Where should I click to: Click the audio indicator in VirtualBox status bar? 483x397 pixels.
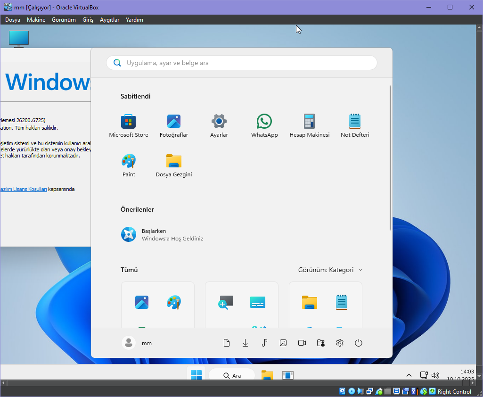[360, 391]
